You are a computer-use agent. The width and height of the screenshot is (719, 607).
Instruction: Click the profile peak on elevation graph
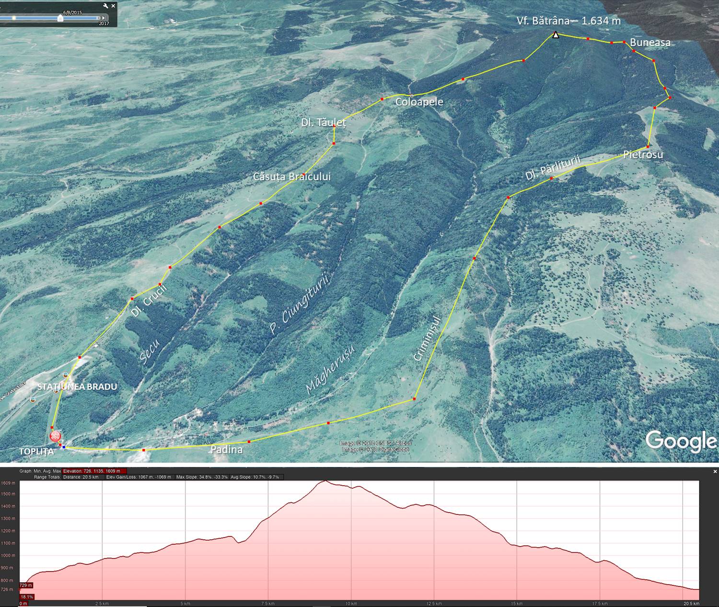pos(325,481)
